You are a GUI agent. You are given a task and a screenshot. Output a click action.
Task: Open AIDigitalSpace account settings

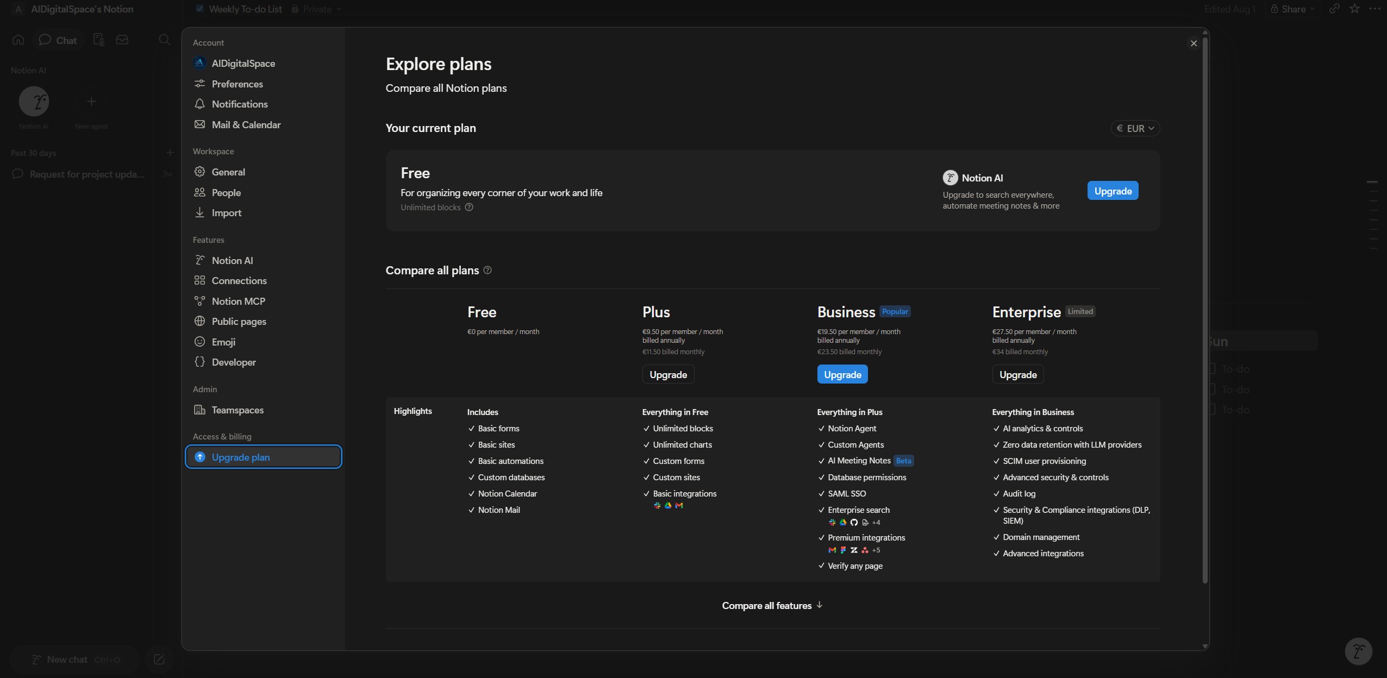pyautogui.click(x=263, y=64)
